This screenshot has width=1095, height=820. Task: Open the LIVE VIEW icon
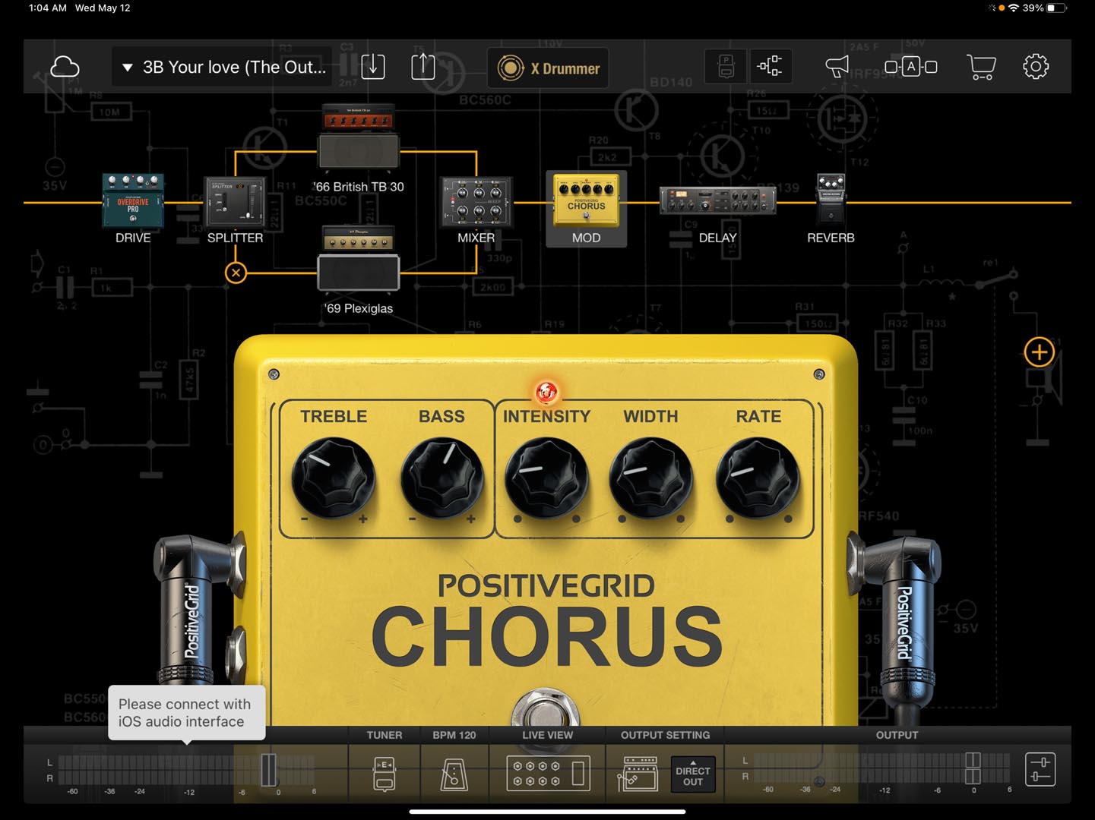coord(547,774)
